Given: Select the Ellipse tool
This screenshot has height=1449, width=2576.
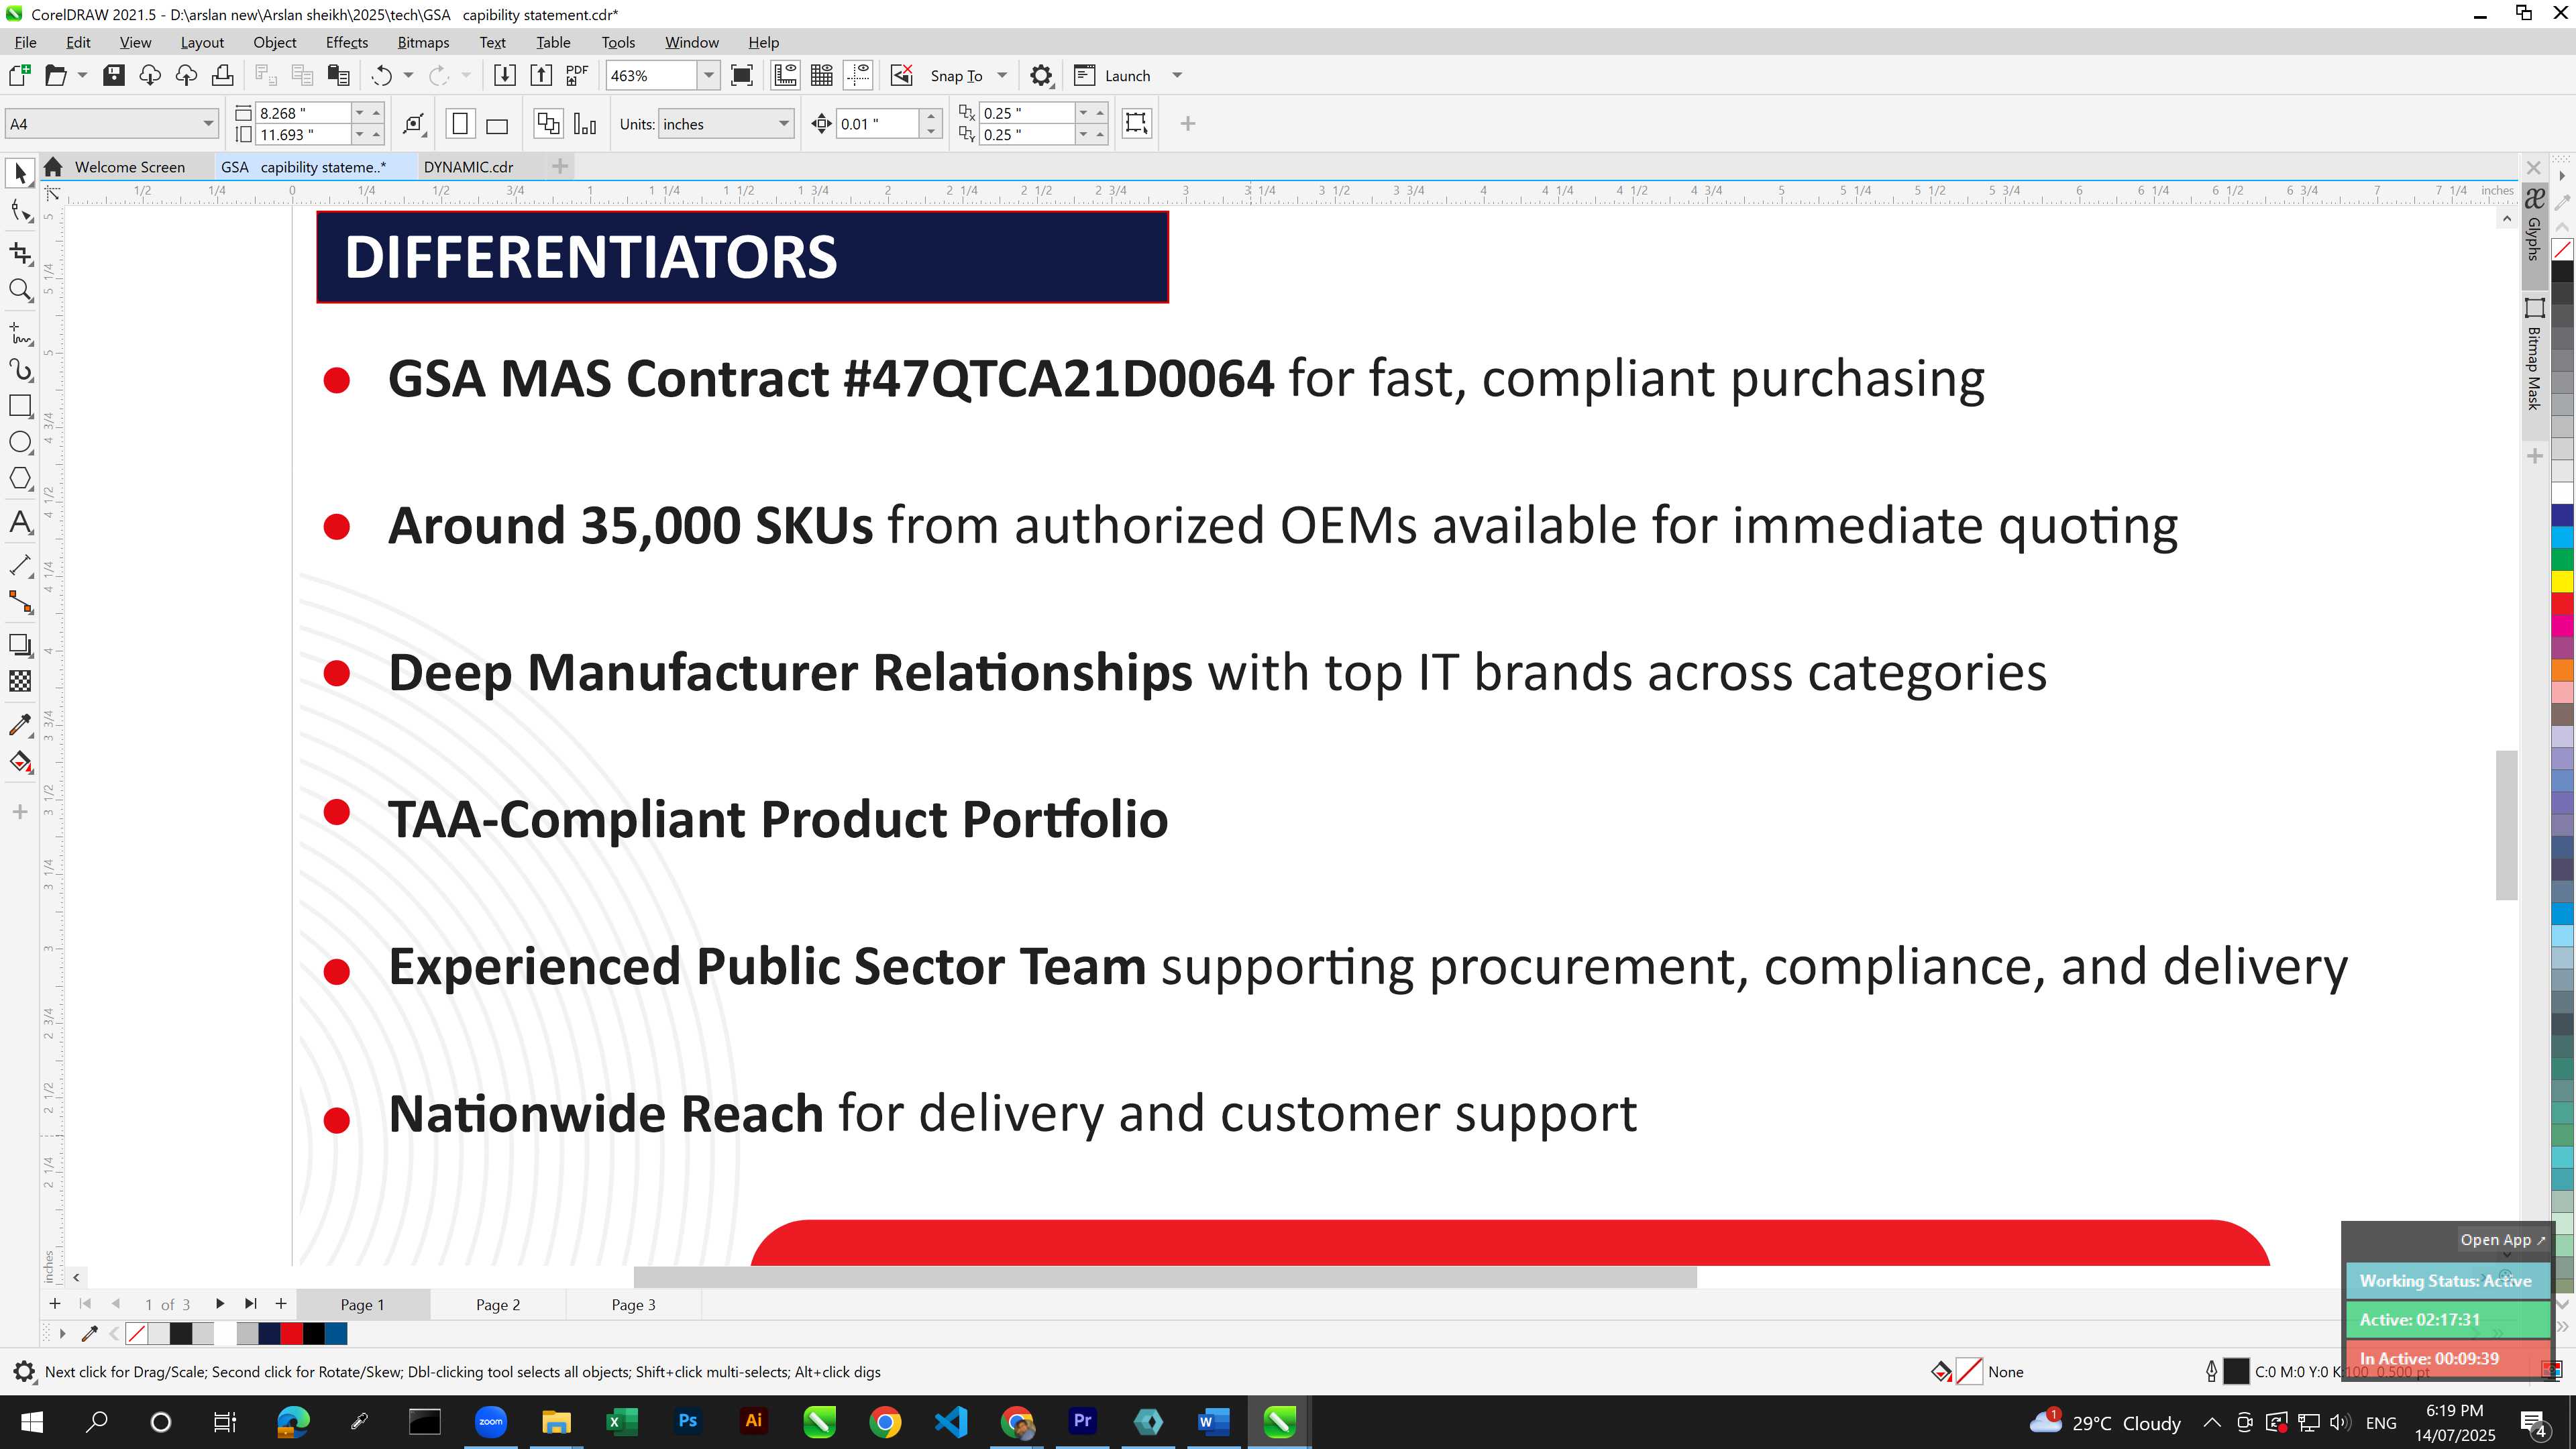Looking at the screenshot, I should (x=20, y=442).
